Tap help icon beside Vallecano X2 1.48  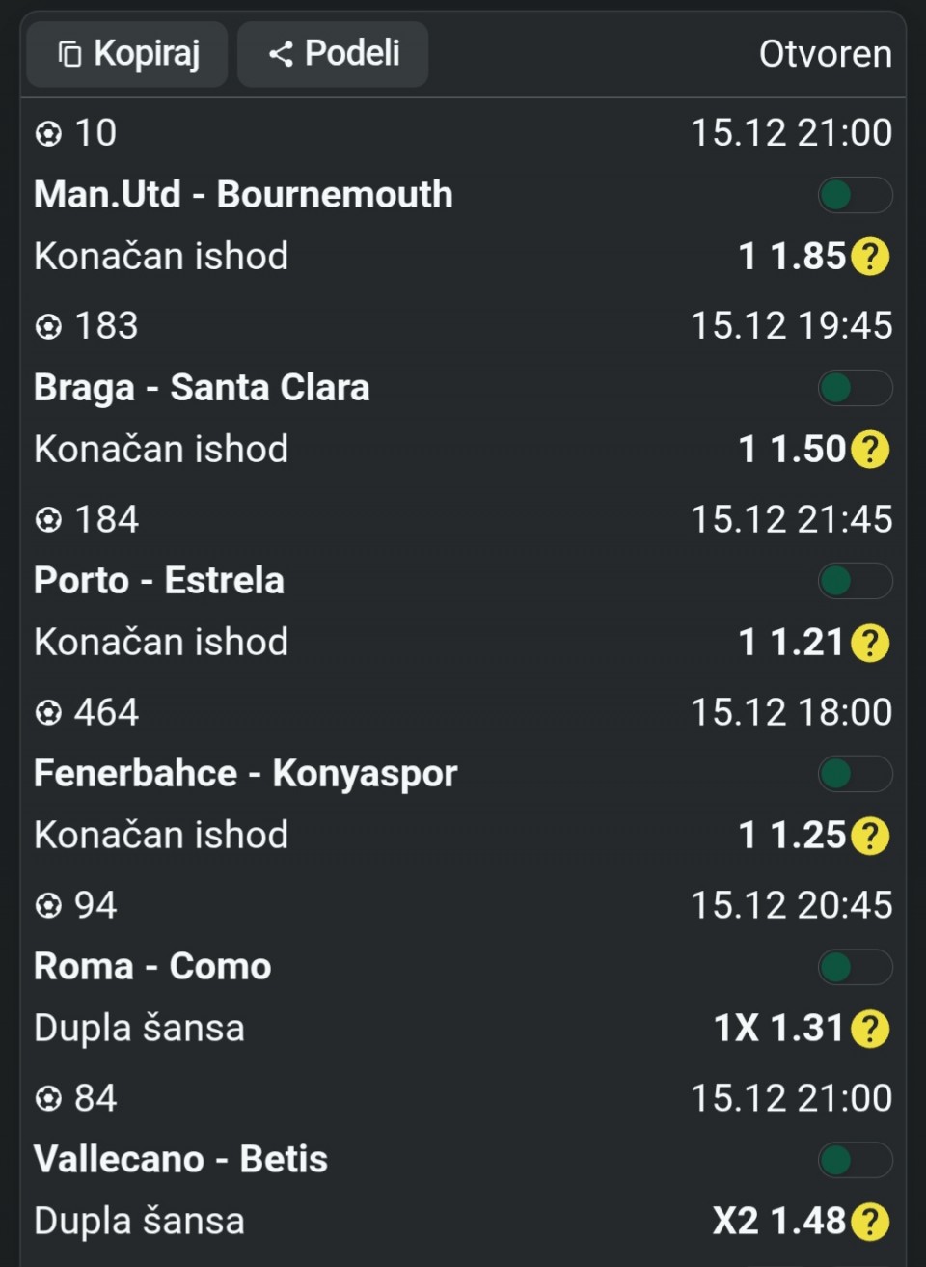click(870, 1222)
